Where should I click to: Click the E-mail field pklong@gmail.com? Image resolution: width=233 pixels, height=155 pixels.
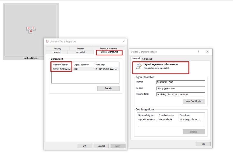click(x=180, y=88)
